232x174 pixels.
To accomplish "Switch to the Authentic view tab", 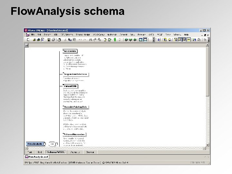I will 75,152.
